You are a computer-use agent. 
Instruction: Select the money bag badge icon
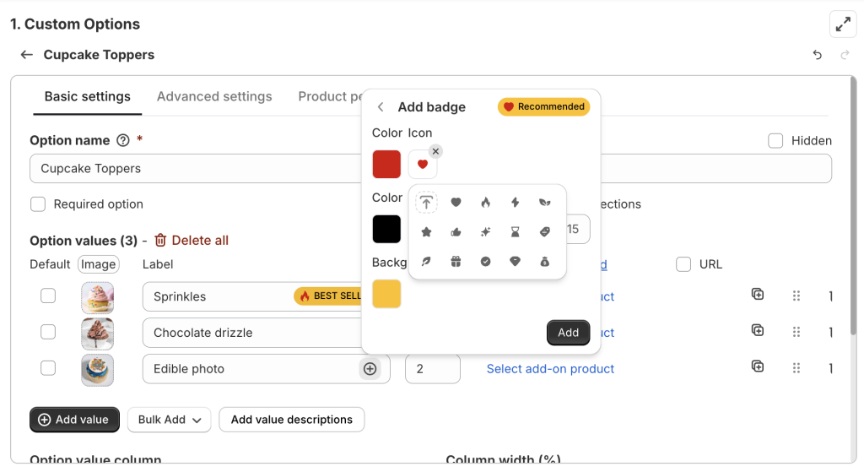pyautogui.click(x=544, y=262)
